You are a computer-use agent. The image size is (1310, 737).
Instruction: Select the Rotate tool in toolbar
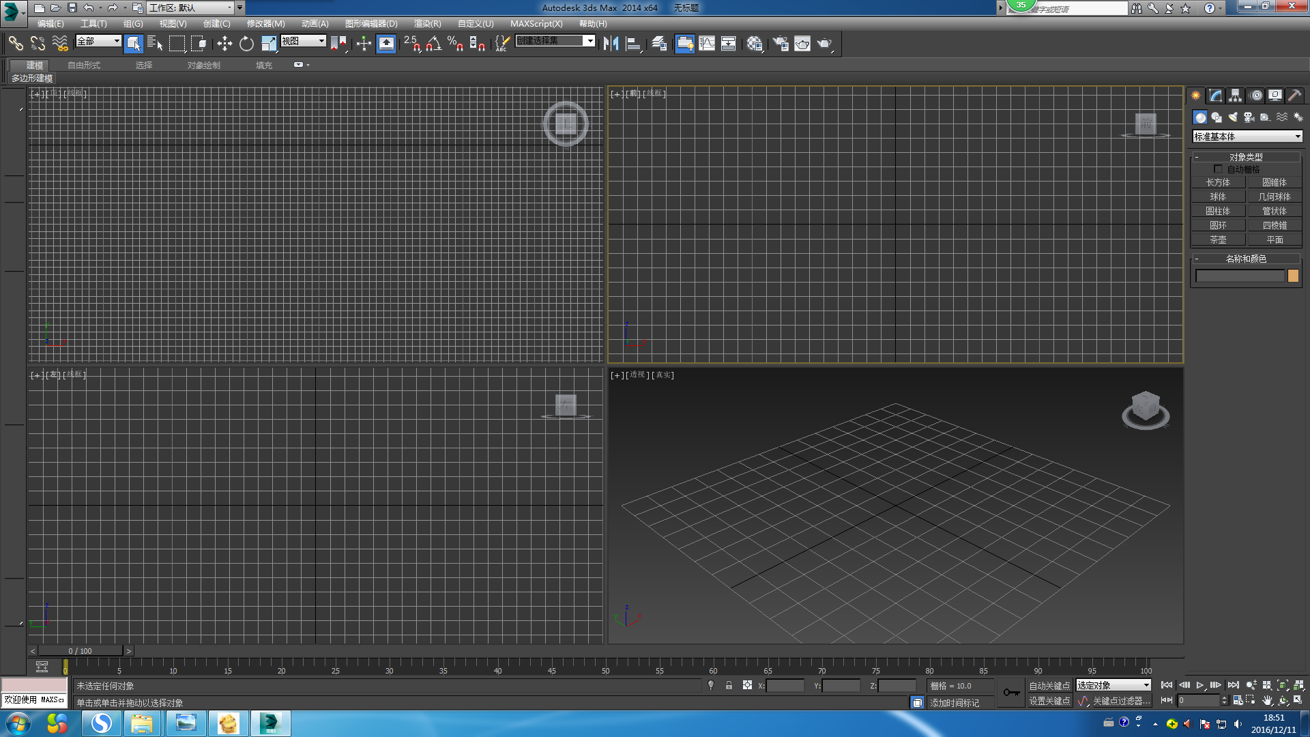(x=246, y=44)
